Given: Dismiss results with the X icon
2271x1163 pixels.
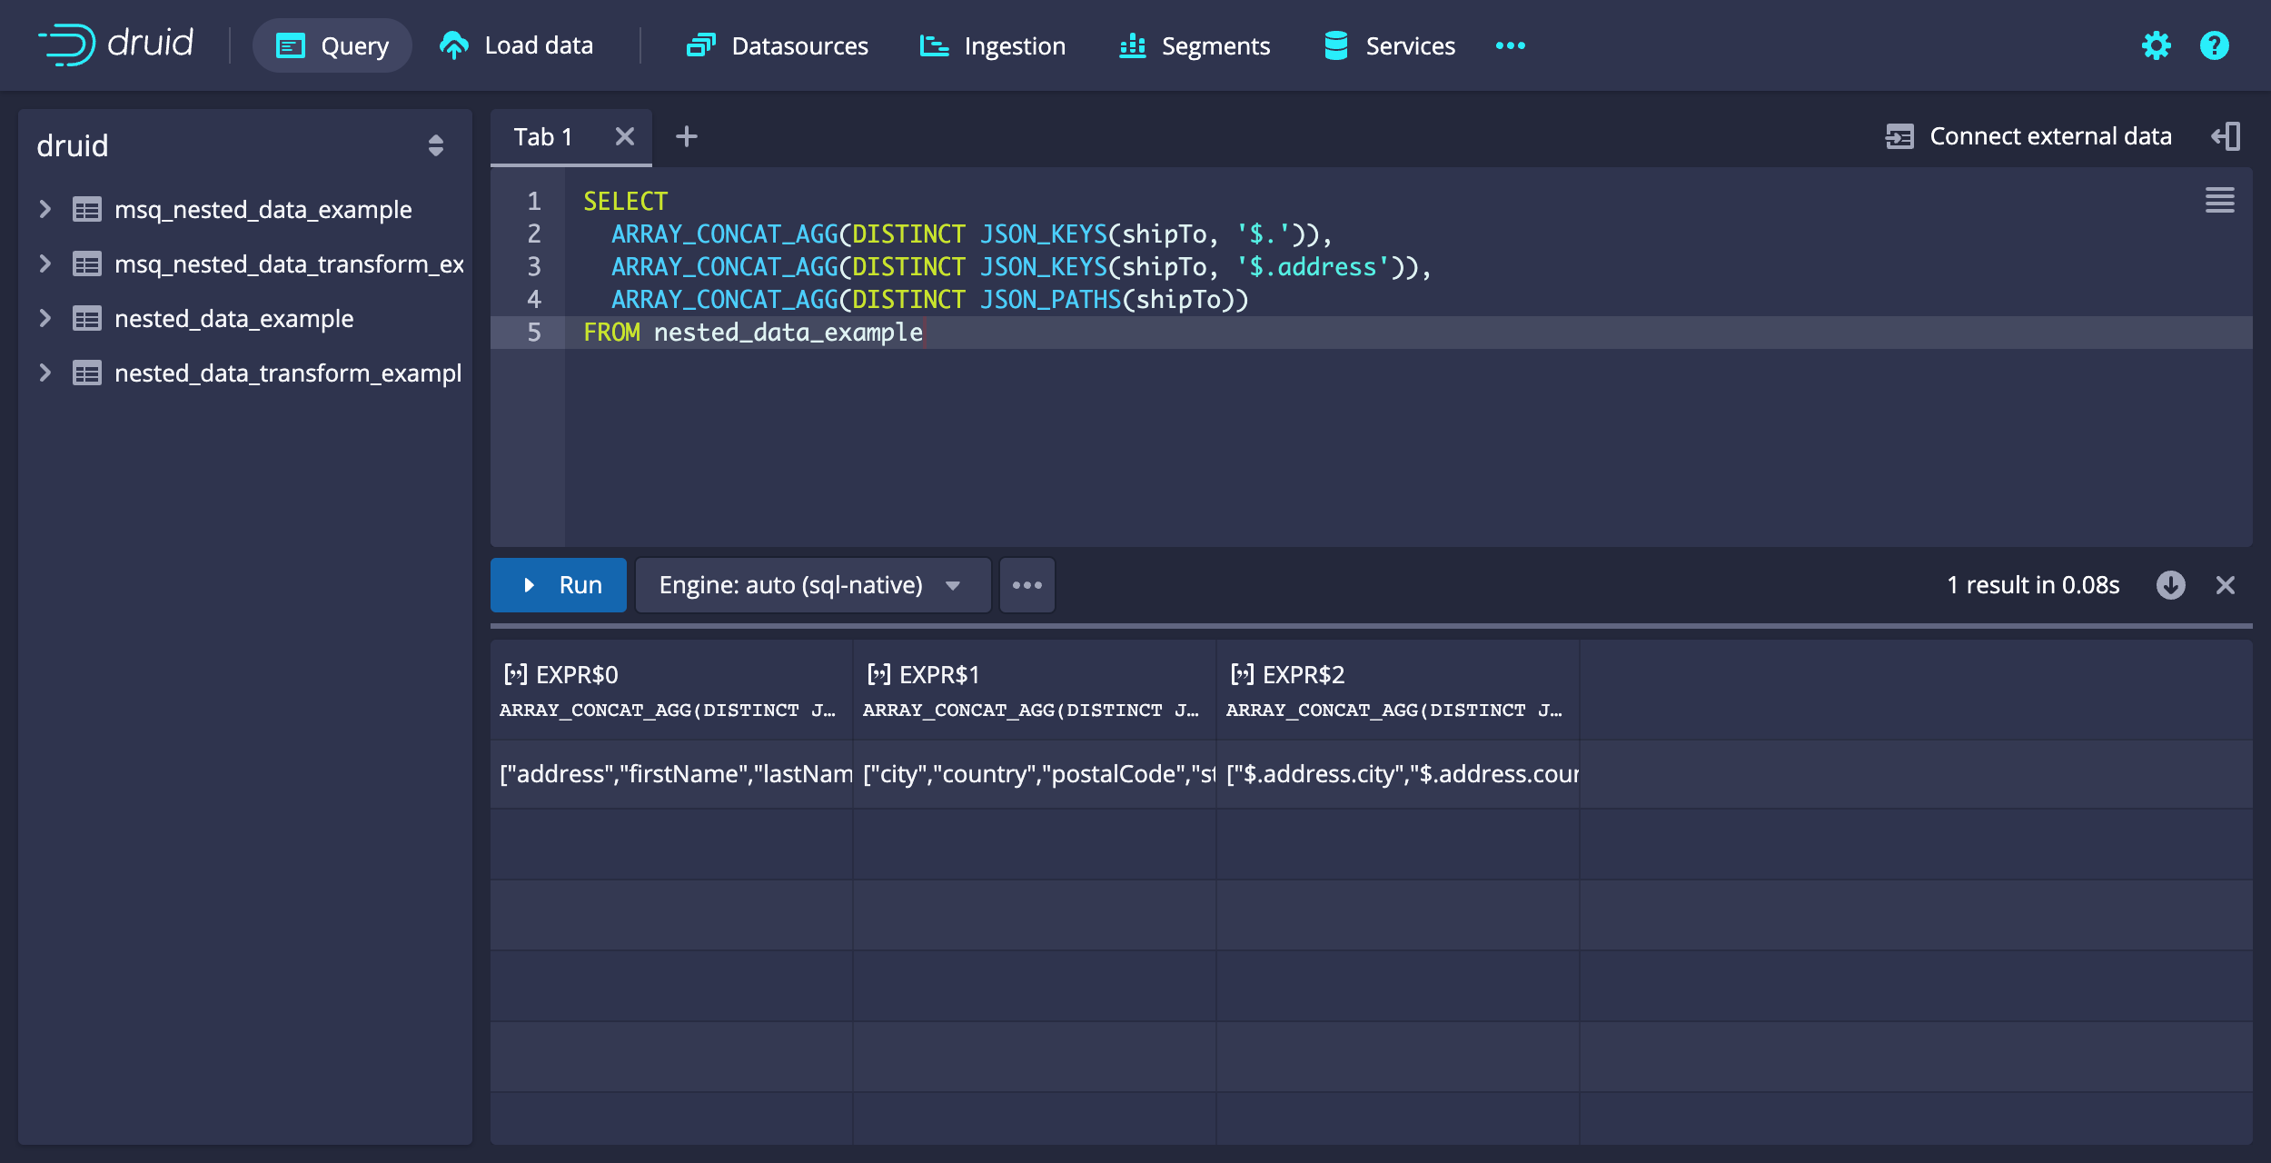Looking at the screenshot, I should click(2226, 584).
